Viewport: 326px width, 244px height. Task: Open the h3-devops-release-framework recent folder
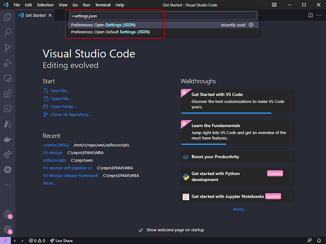(71, 176)
